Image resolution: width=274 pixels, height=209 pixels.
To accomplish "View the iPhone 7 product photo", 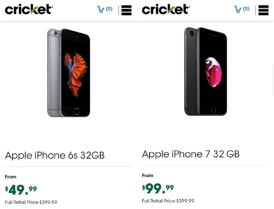I will click(x=205, y=71).
